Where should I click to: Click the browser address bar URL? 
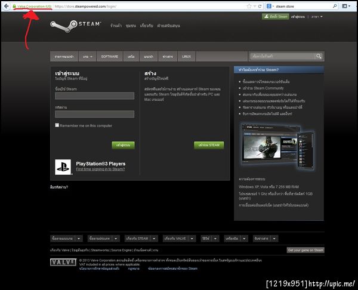coord(85,7)
